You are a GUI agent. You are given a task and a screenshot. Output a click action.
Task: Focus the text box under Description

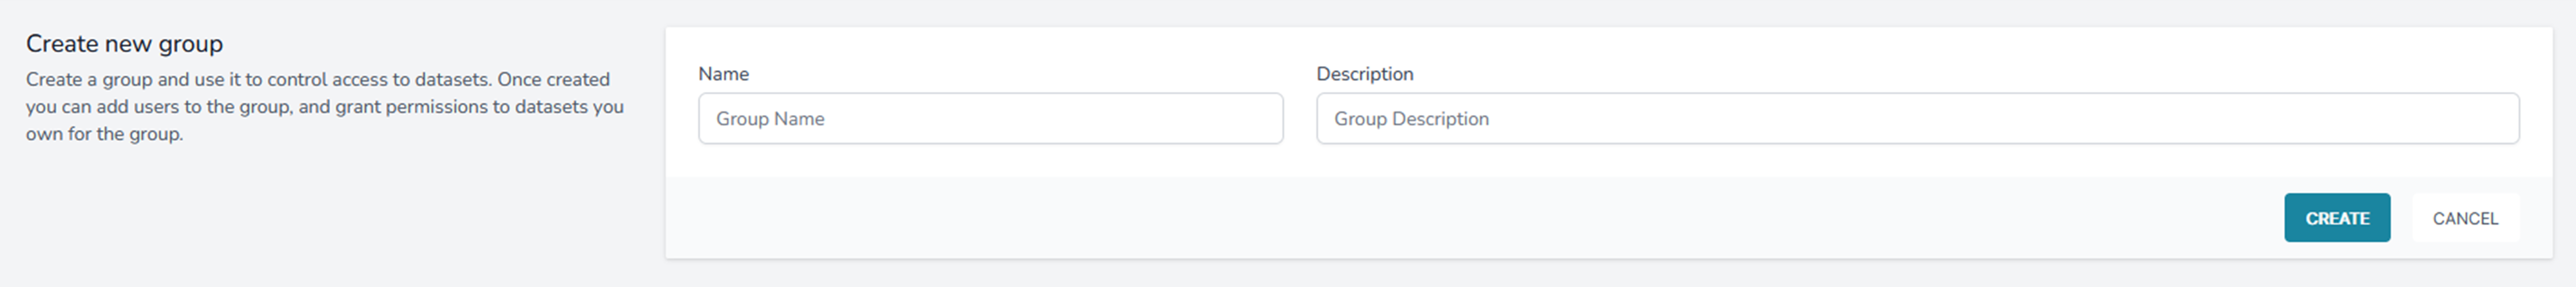[1916, 119]
